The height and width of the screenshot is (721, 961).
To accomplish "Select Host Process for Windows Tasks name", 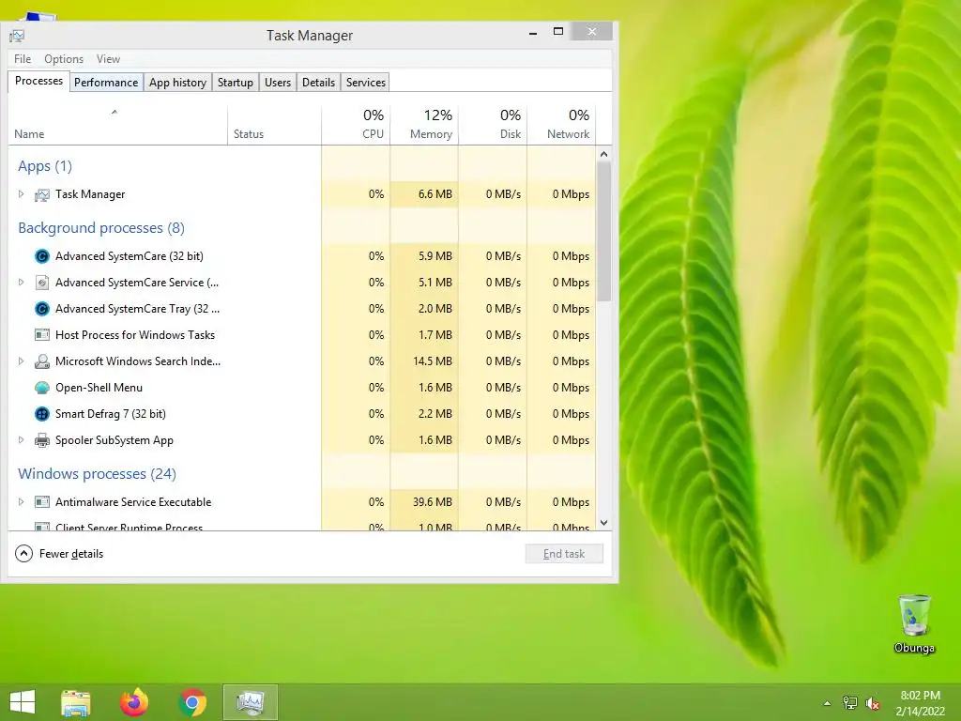I will pos(135,335).
